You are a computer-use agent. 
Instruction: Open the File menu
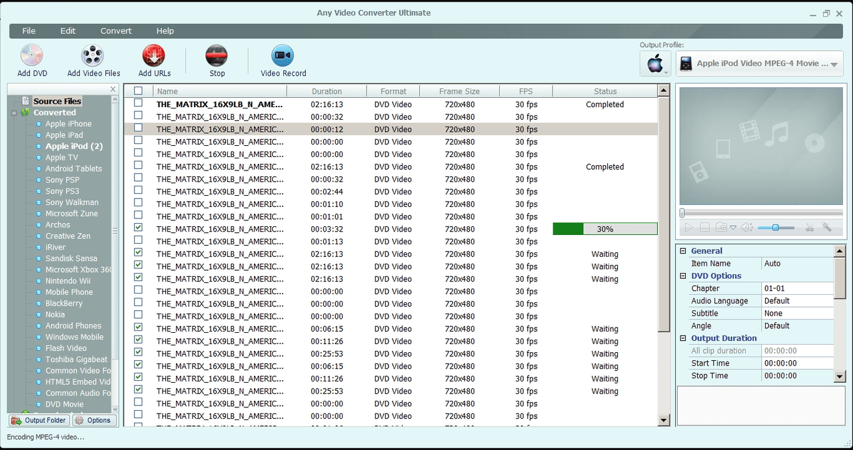coord(29,31)
